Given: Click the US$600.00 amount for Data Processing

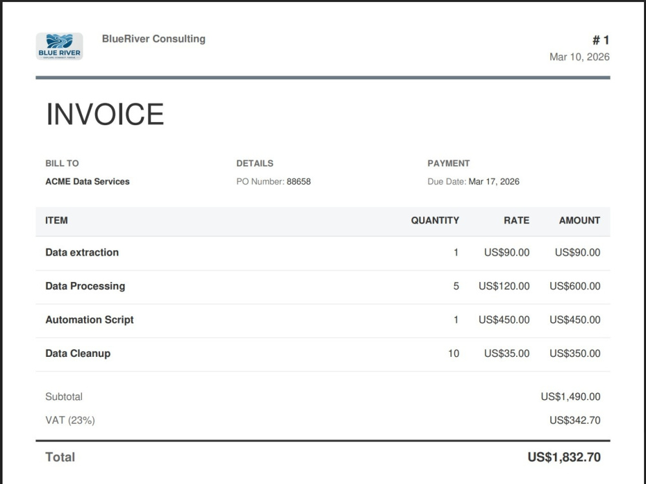Looking at the screenshot, I should pos(575,286).
